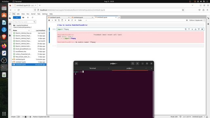The height and width of the screenshot is (118, 210).
Task: Upload files with the upload arrow icon
Action: (x=28, y=17)
